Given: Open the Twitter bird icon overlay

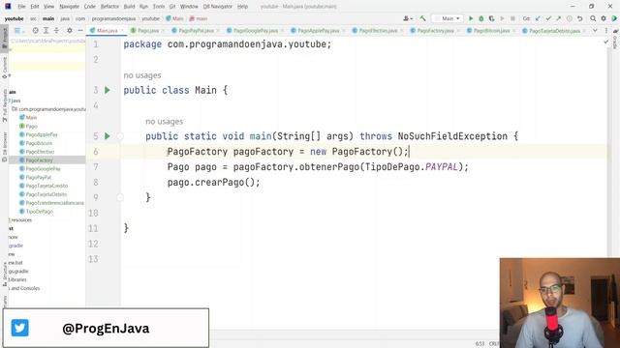Looking at the screenshot, I should pos(19,328).
